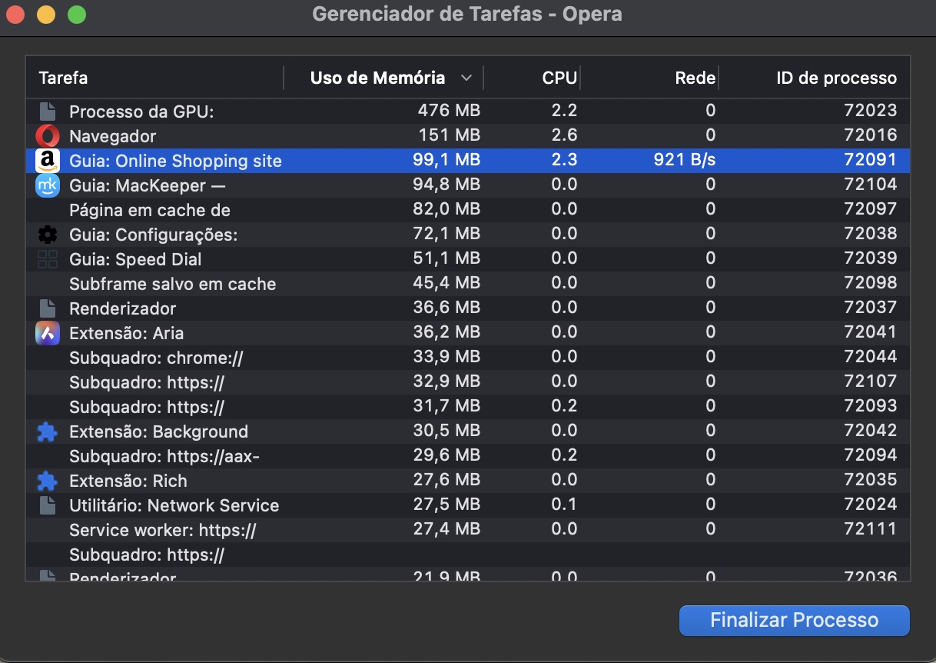Click the puzzle icon for Extensão: Rich
The image size is (936, 663).
pos(47,481)
